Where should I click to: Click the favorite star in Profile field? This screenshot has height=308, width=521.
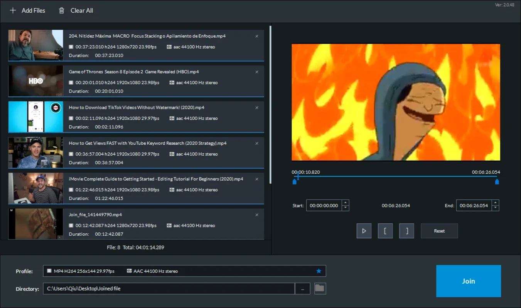319,271
